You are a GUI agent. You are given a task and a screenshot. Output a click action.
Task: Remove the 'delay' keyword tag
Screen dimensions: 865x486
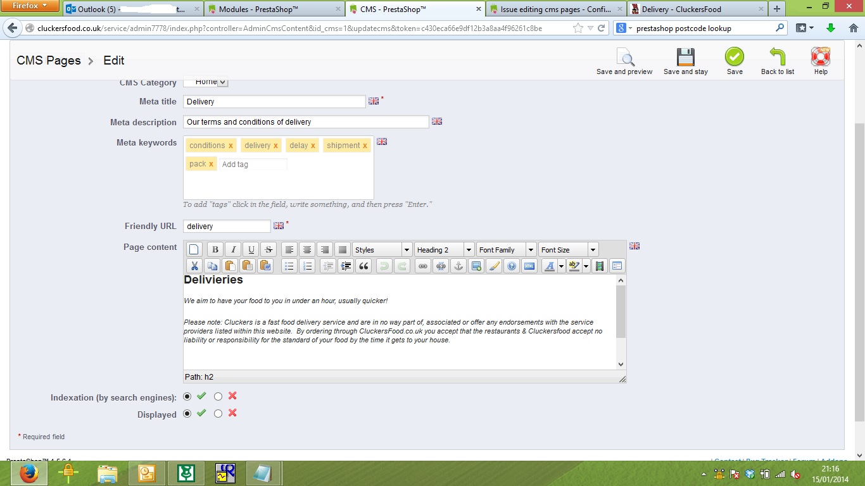click(x=313, y=146)
